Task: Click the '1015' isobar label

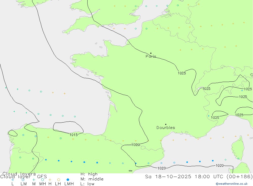Action: [x=74, y=135]
